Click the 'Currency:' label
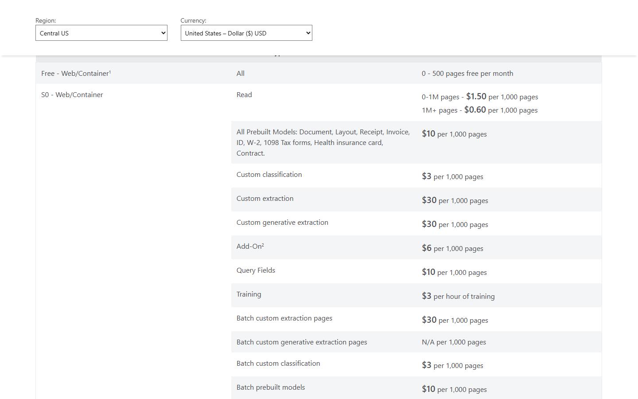638x399 pixels. point(193,20)
